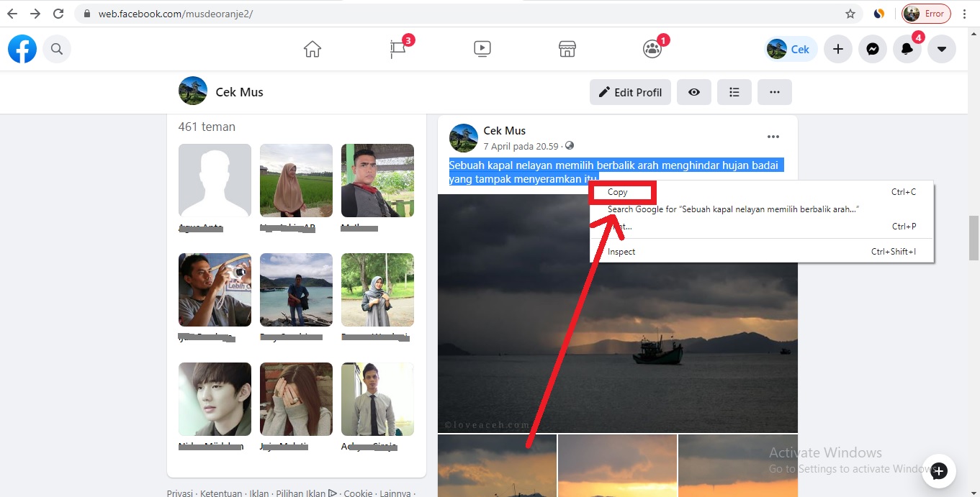Open the Facebook home feed icon
Image resolution: width=980 pixels, height=497 pixels.
[312, 48]
